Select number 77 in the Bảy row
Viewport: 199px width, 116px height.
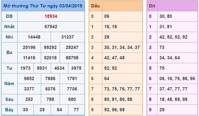point(76,110)
